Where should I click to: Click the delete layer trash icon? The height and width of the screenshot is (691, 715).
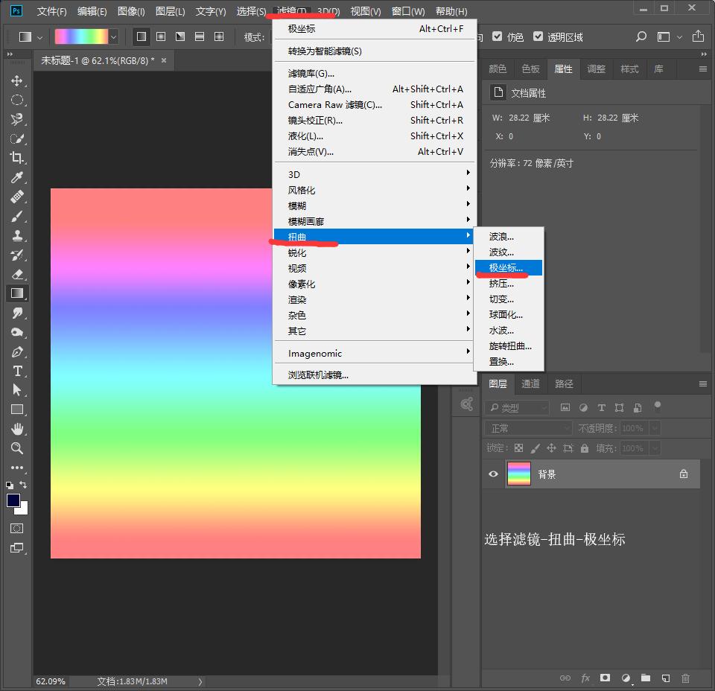(685, 678)
